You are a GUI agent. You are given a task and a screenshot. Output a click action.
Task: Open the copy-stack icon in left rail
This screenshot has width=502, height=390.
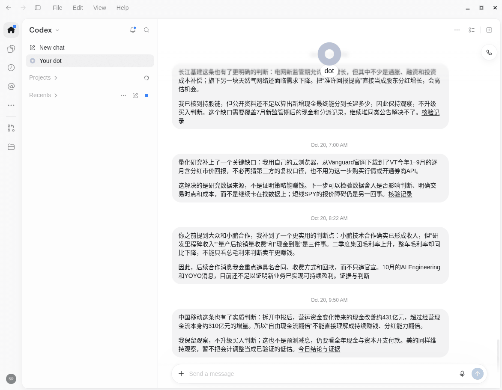point(11,49)
